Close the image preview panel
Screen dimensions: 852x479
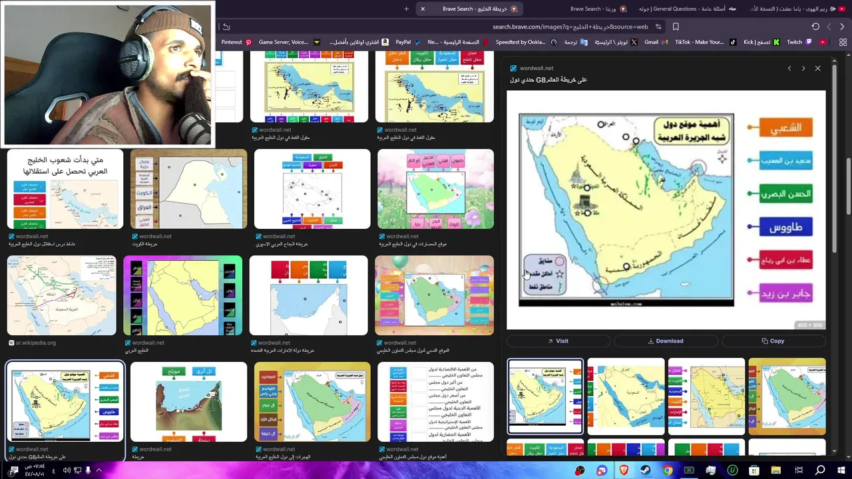tap(817, 68)
